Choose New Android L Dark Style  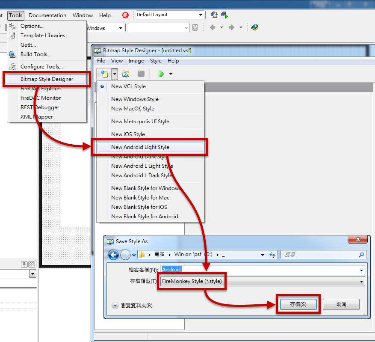pyautogui.click(x=151, y=175)
